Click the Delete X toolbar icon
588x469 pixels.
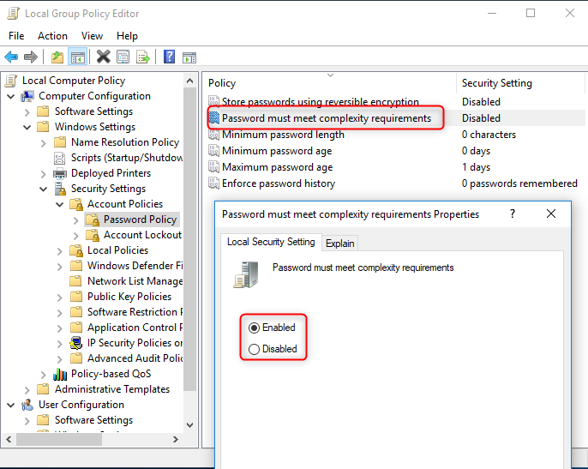click(103, 57)
